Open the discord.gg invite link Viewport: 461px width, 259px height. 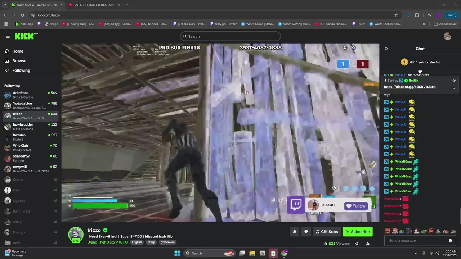click(409, 87)
